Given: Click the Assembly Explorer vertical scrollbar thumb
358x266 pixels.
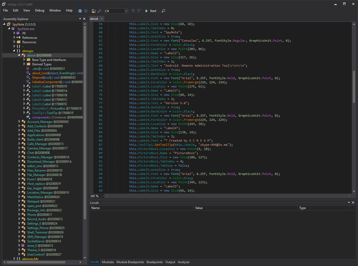Looking at the screenshot, I should 85,122.
